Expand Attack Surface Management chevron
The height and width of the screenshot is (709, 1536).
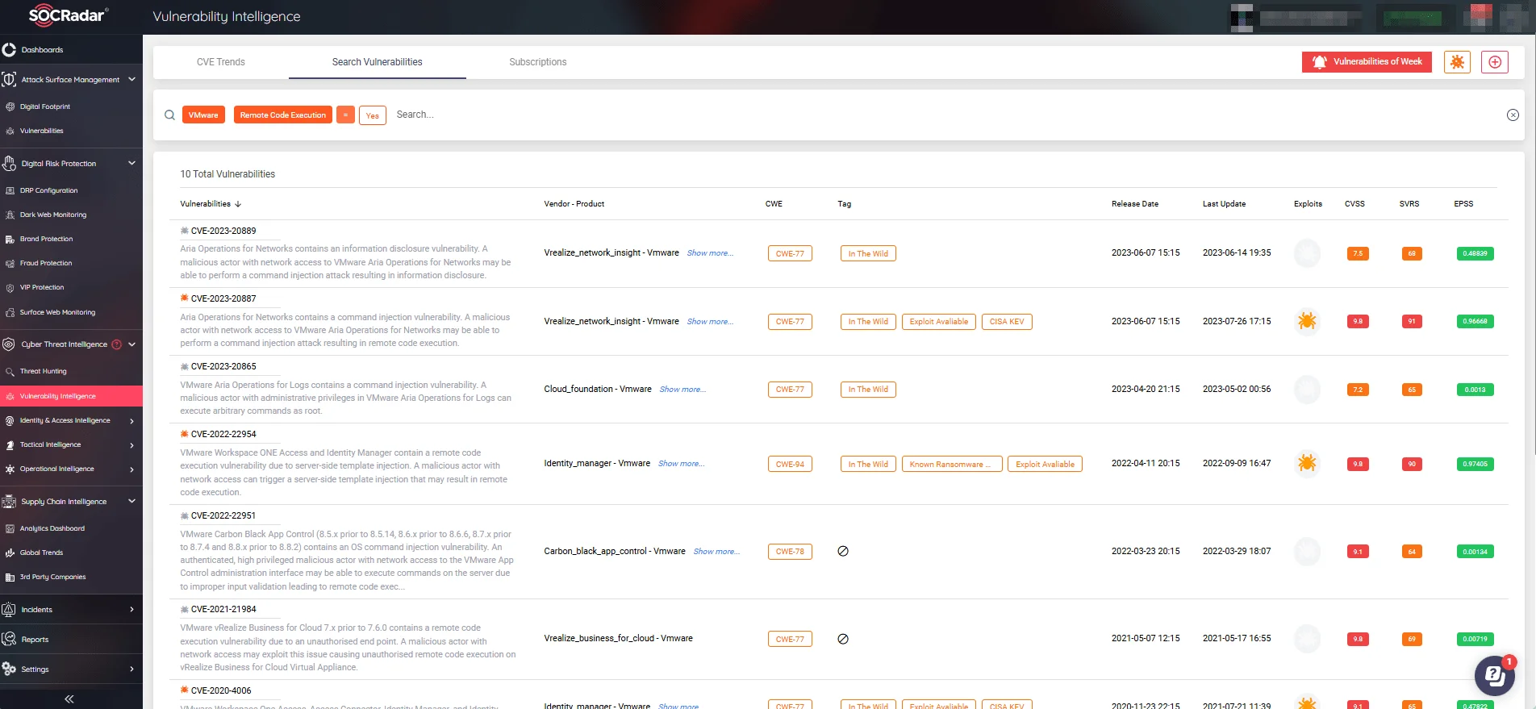(x=131, y=79)
